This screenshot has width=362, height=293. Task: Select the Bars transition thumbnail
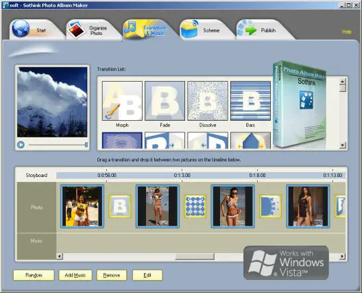click(x=250, y=101)
